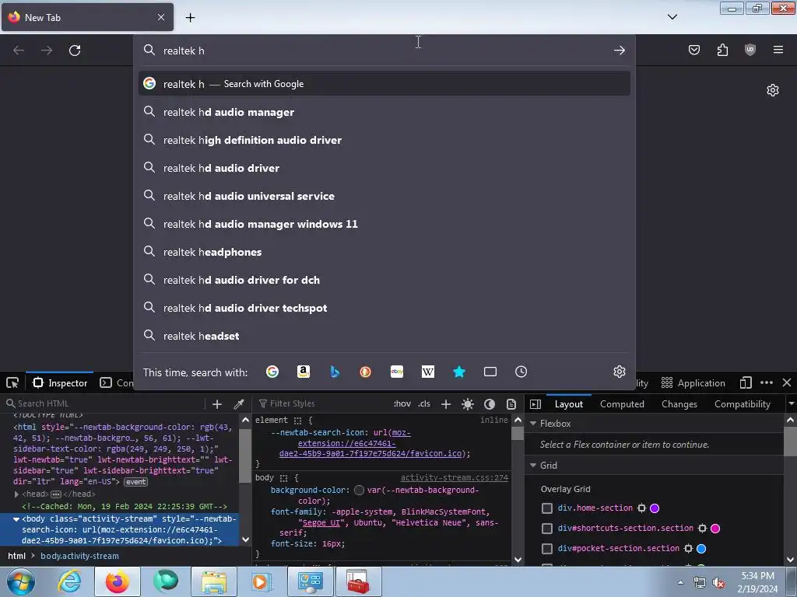
Task: Open the Pocket save icon
Action: pos(693,50)
